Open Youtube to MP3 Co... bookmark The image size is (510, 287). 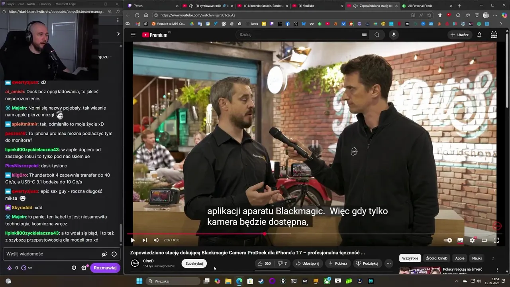click(x=169, y=24)
